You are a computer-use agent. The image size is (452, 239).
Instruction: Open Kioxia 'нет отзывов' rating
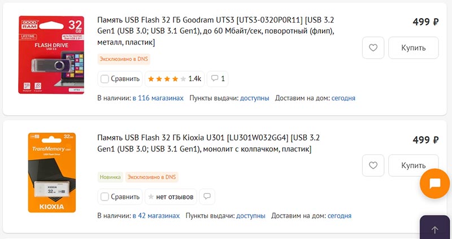coord(171,197)
